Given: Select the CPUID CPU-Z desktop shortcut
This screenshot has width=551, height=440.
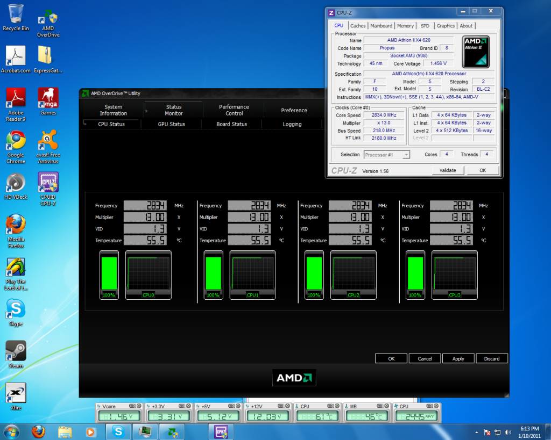Looking at the screenshot, I should pyautogui.click(x=48, y=189).
